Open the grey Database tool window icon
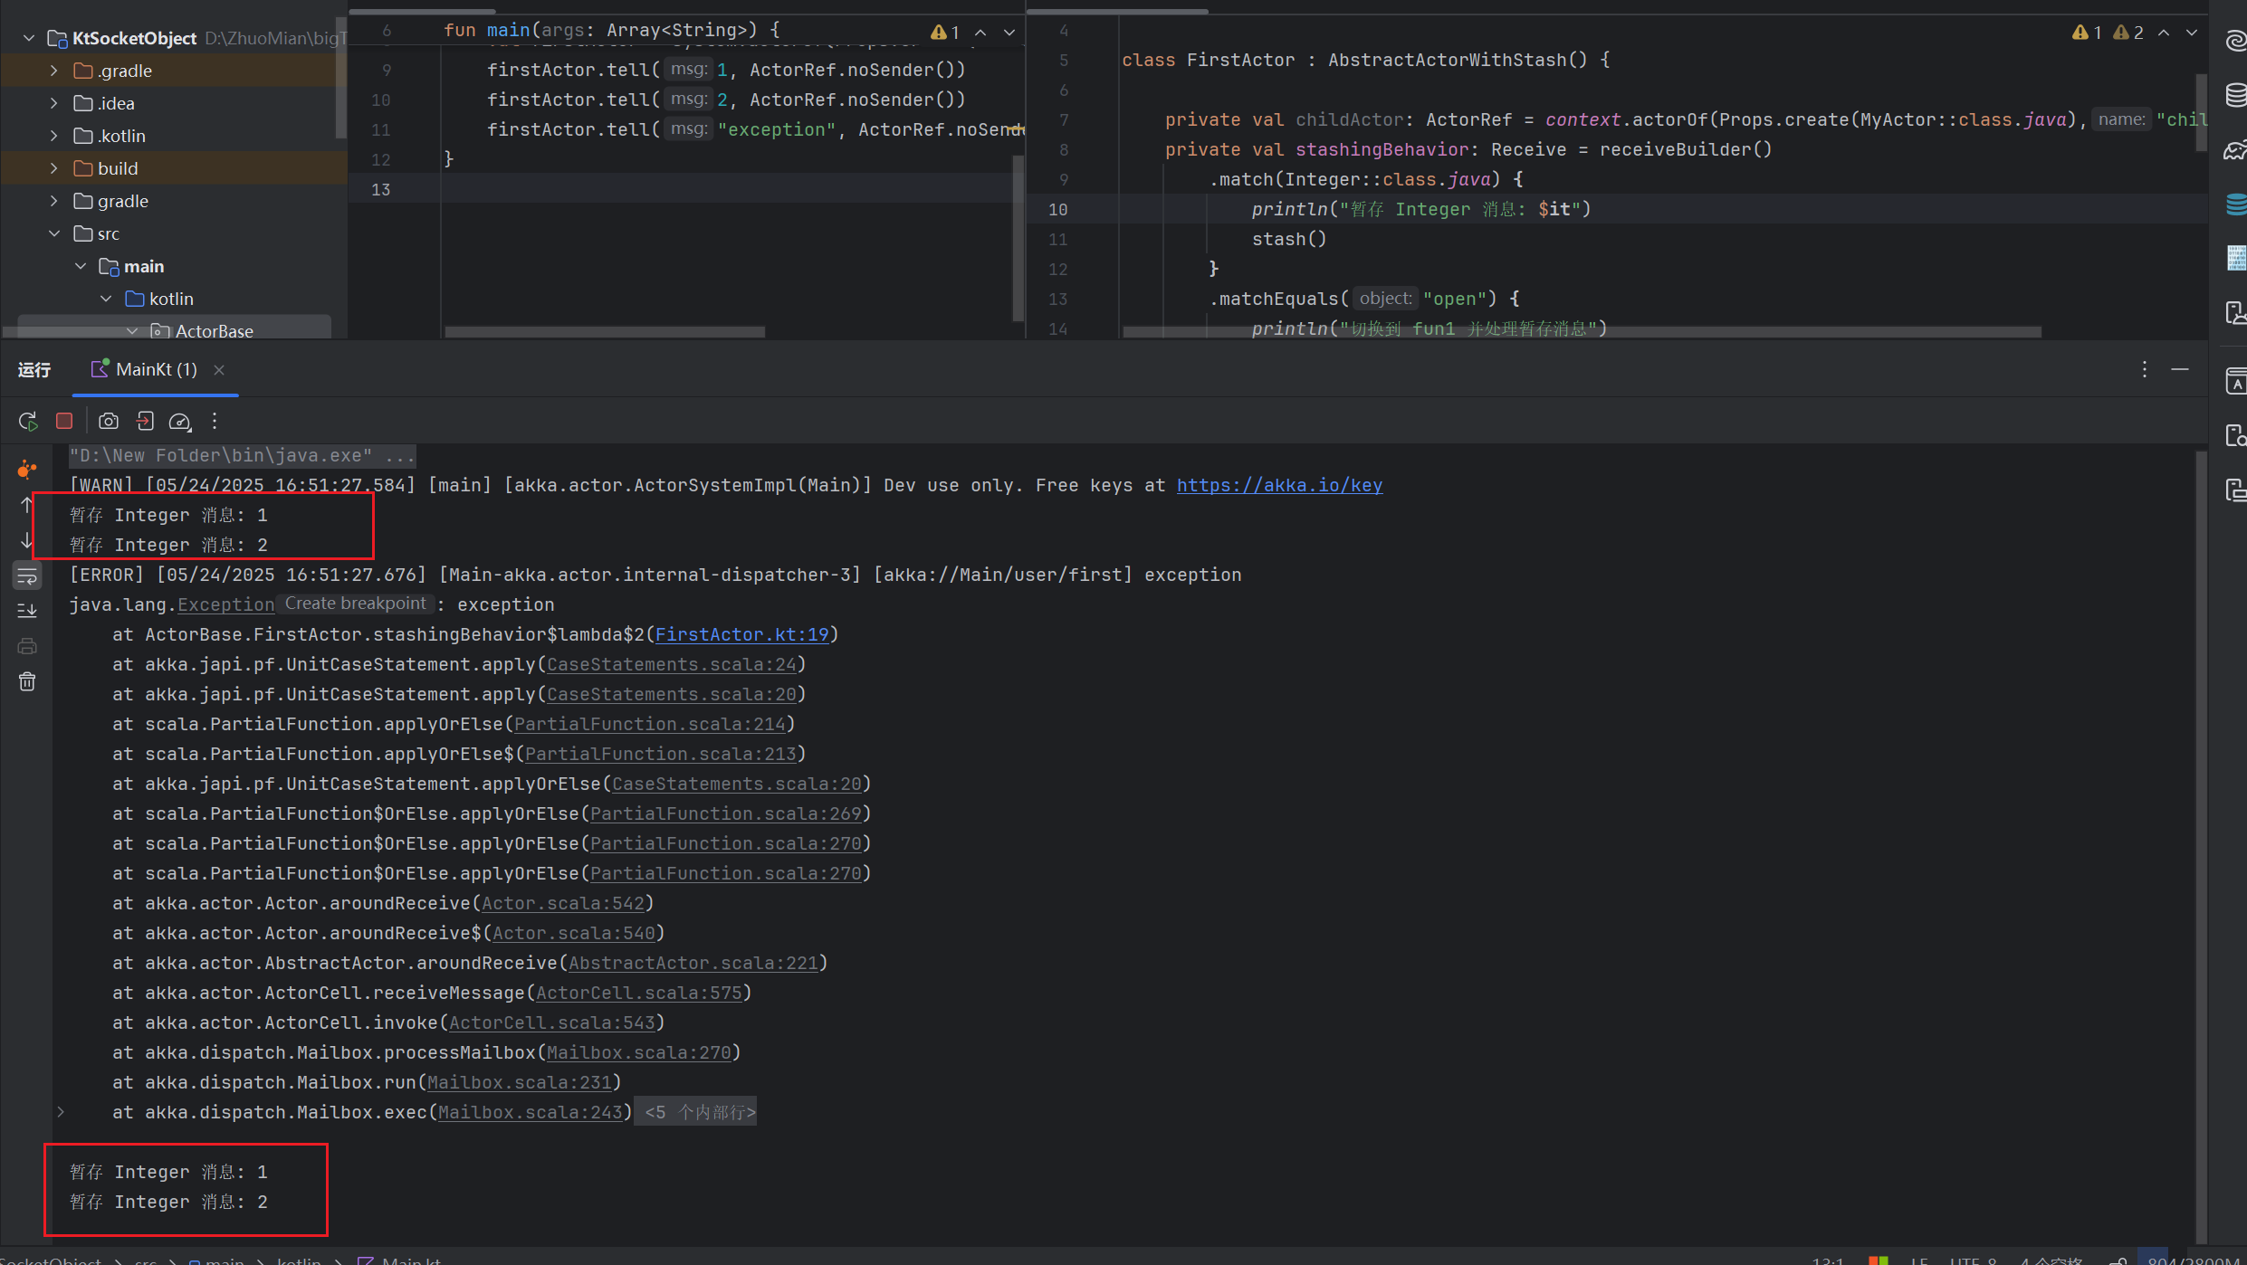This screenshot has width=2247, height=1265. [2235, 94]
